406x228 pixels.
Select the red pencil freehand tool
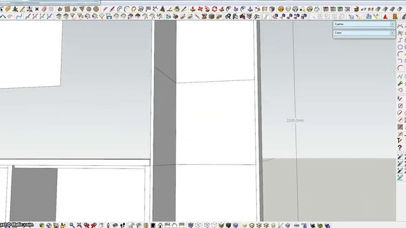[112, 9]
